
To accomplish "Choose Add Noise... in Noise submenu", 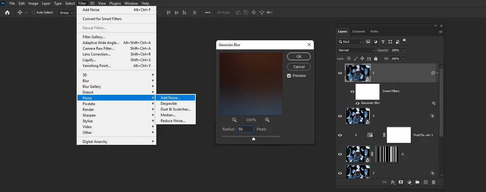I will pos(175,98).
